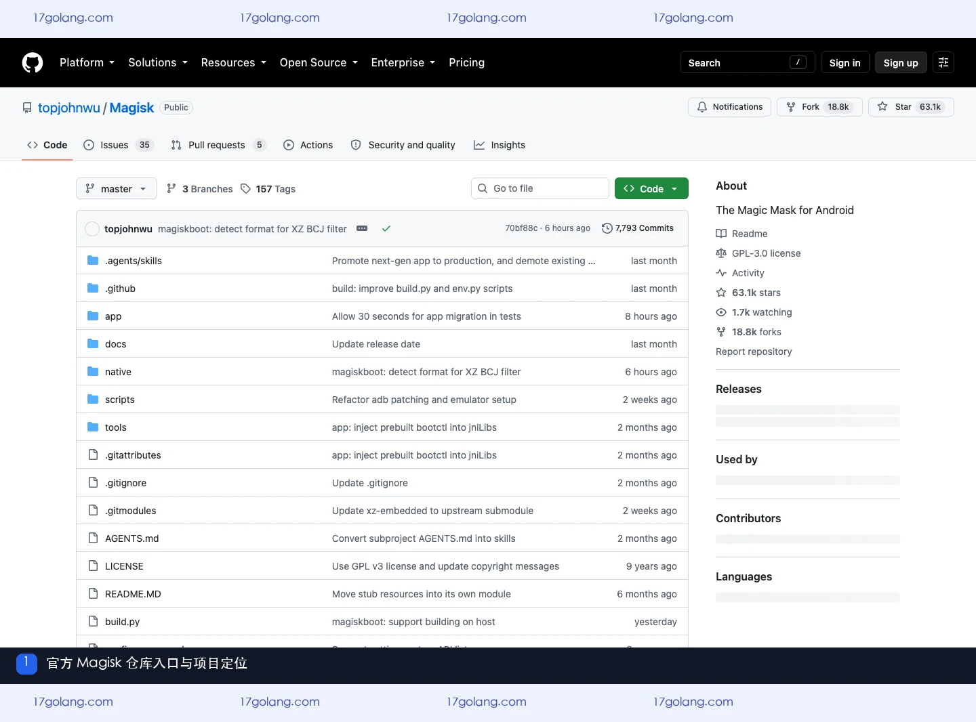Open the Security and quality tab
The height and width of the screenshot is (722, 976).
[x=403, y=145]
